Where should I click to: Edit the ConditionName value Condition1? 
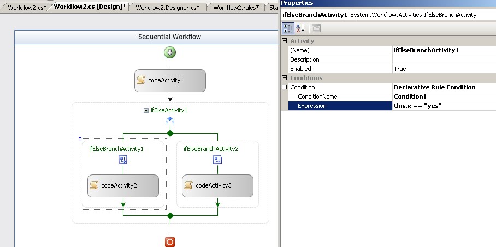444,97
